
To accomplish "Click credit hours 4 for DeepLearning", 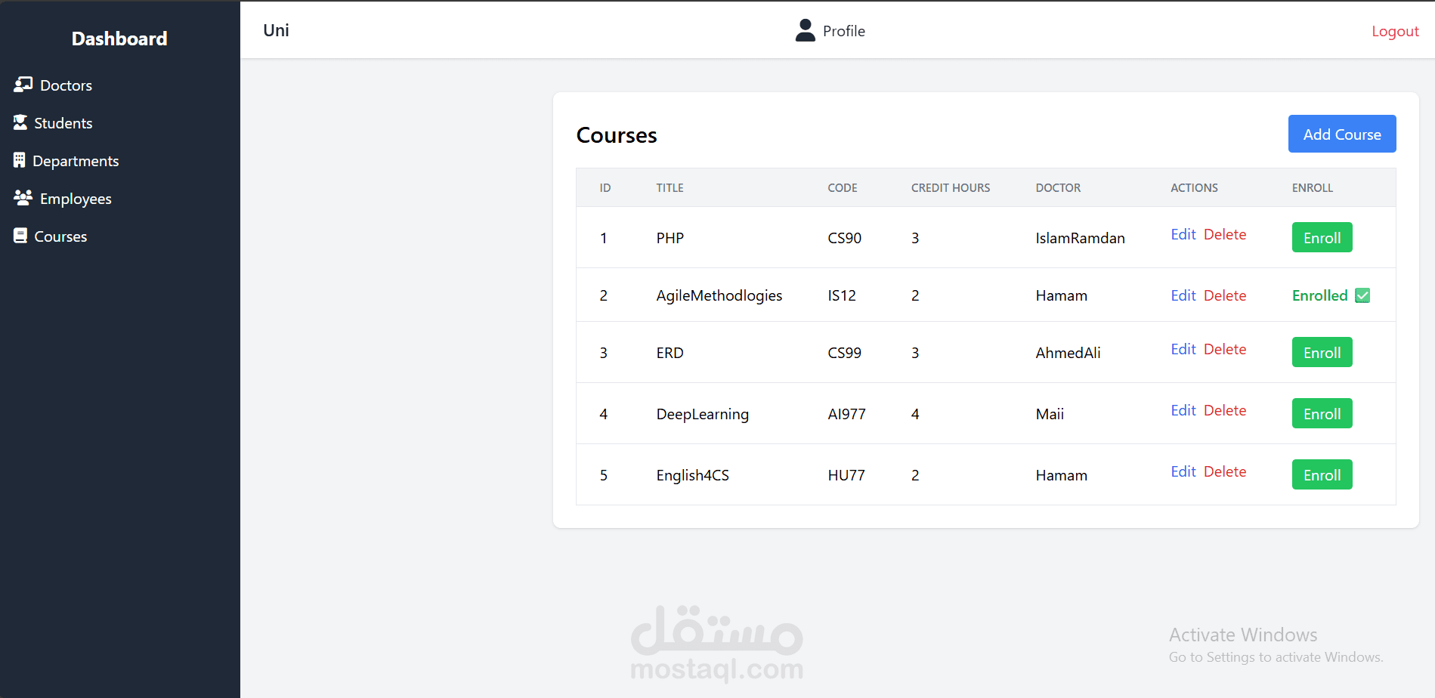I will (x=915, y=414).
